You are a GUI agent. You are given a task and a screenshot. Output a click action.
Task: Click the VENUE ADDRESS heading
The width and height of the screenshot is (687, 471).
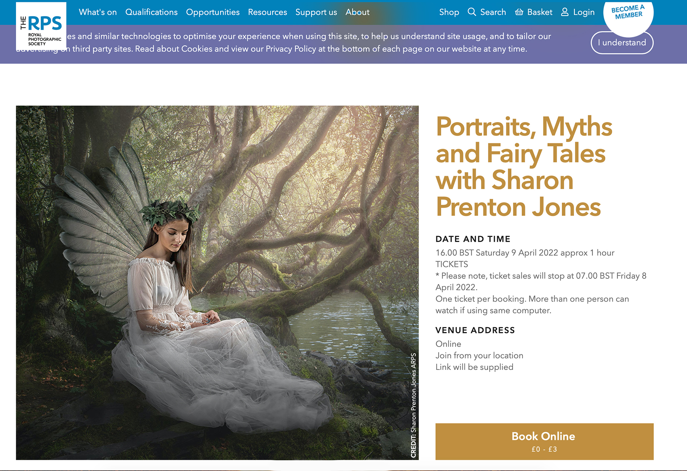coord(475,330)
